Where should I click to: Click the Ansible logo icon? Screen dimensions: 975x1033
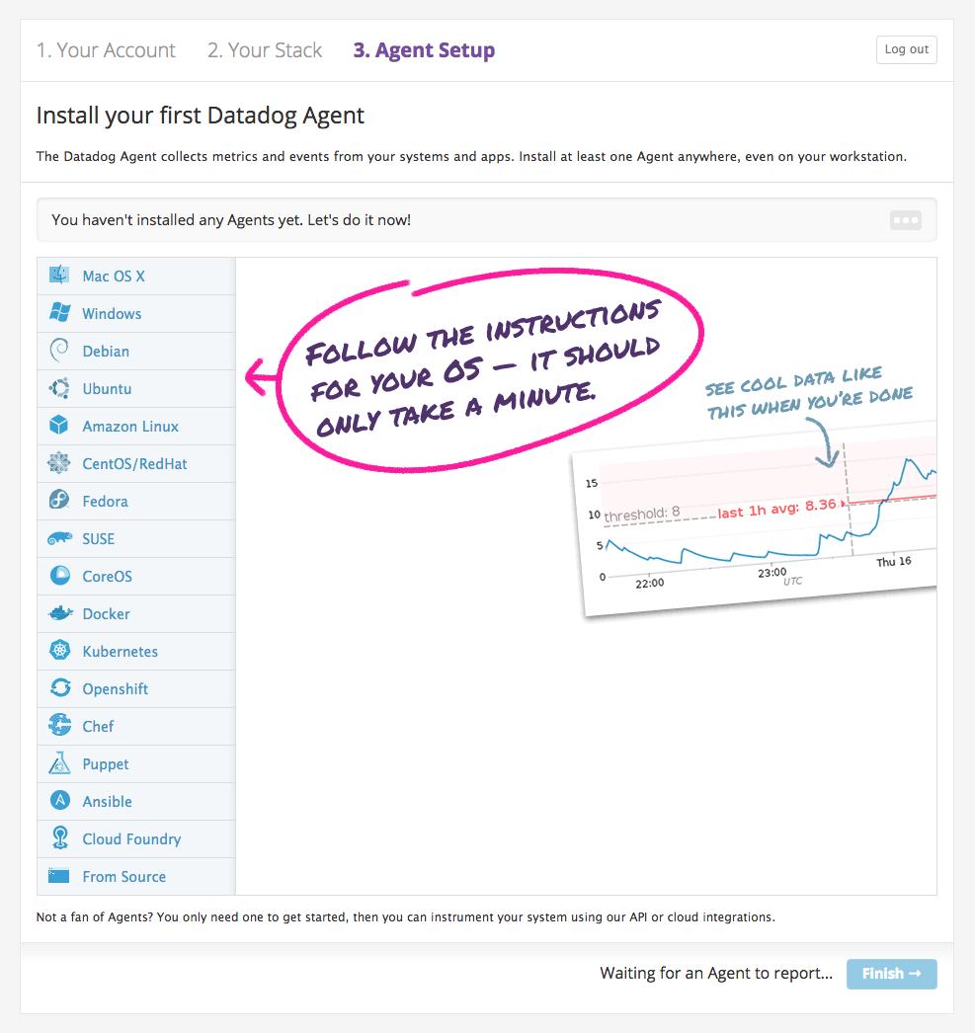59,801
